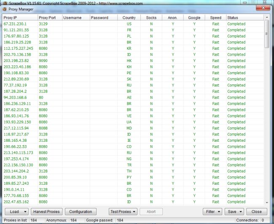This screenshot has width=274, height=224.
Task: Select proxy row 118.97.217.67
Action: [x=133, y=134]
